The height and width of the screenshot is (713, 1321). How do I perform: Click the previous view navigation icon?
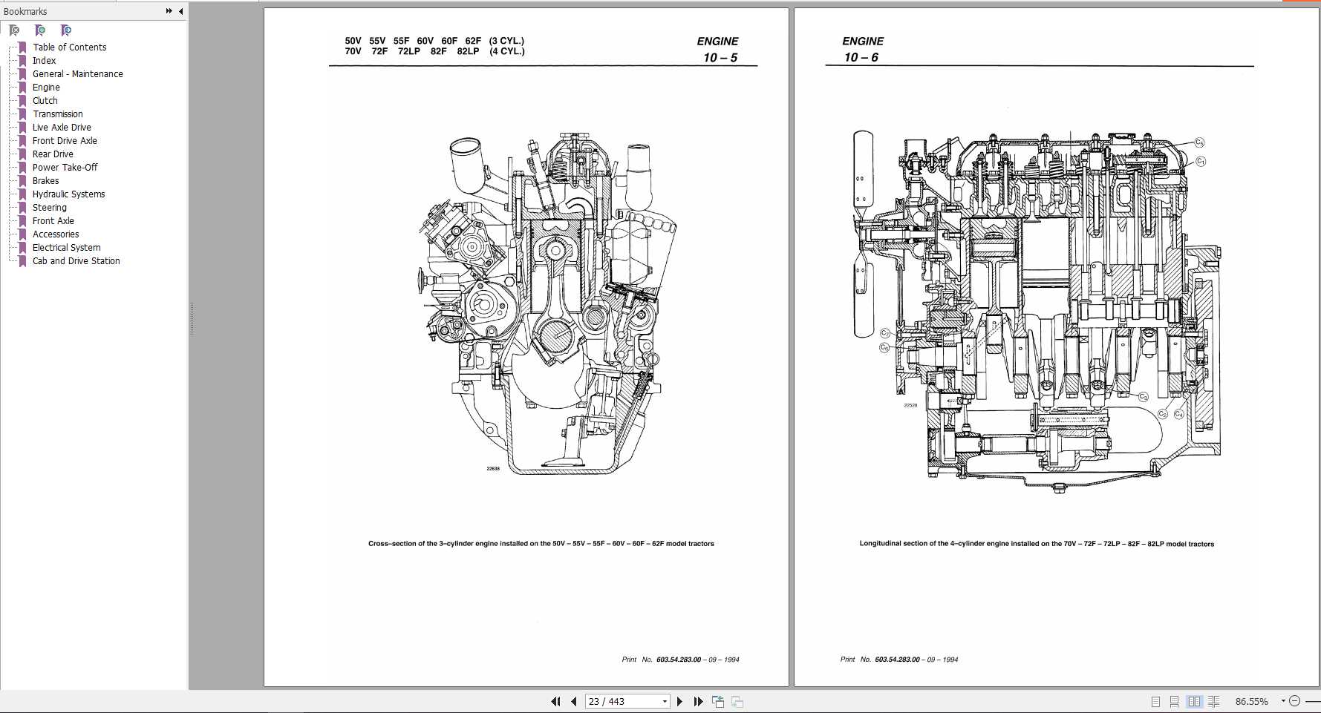pos(718,701)
